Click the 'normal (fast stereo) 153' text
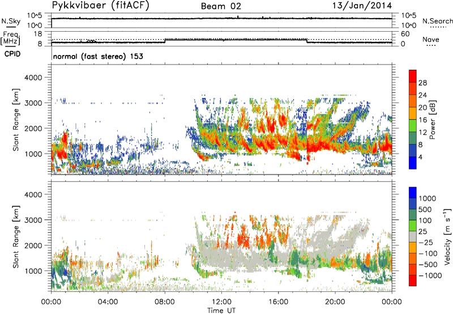This screenshot has width=453, height=314. coord(98,56)
